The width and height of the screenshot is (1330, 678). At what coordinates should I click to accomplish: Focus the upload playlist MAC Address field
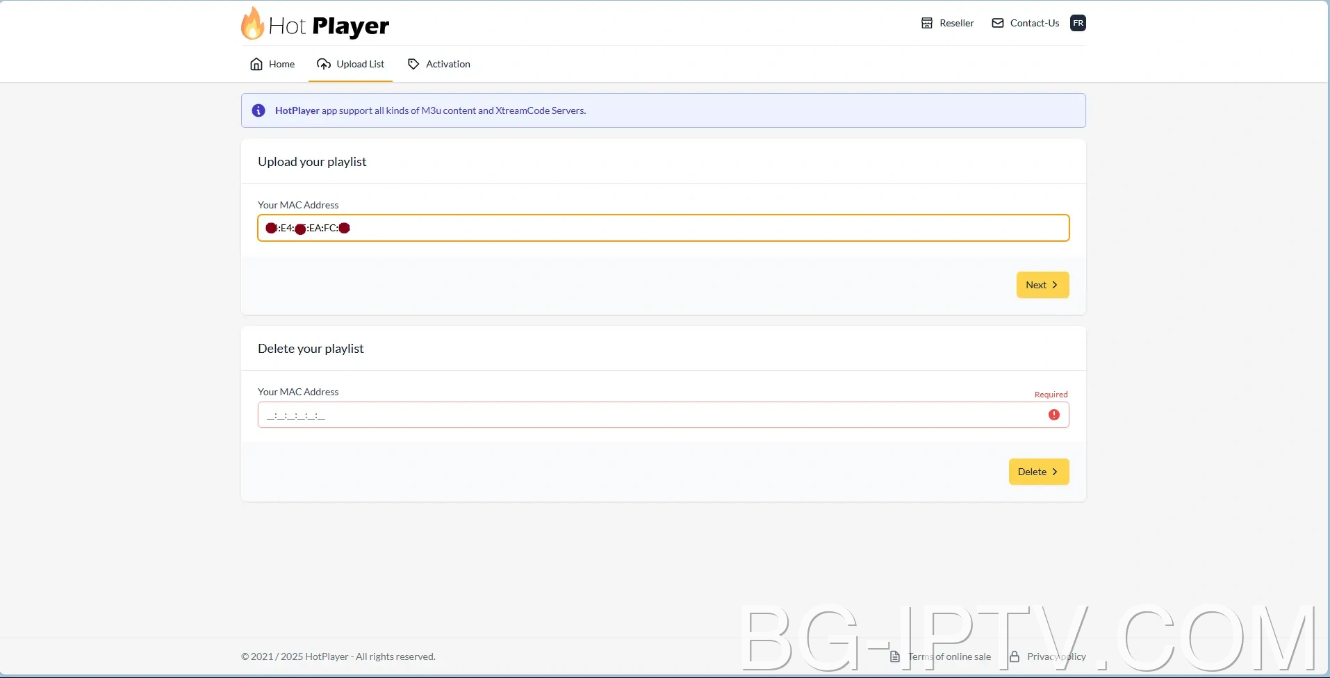tap(663, 228)
